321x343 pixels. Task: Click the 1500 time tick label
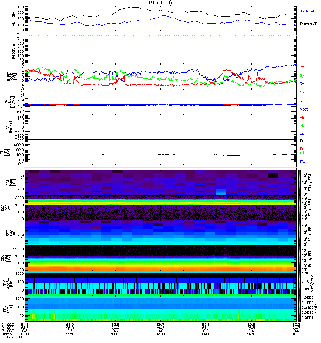tap(161, 335)
